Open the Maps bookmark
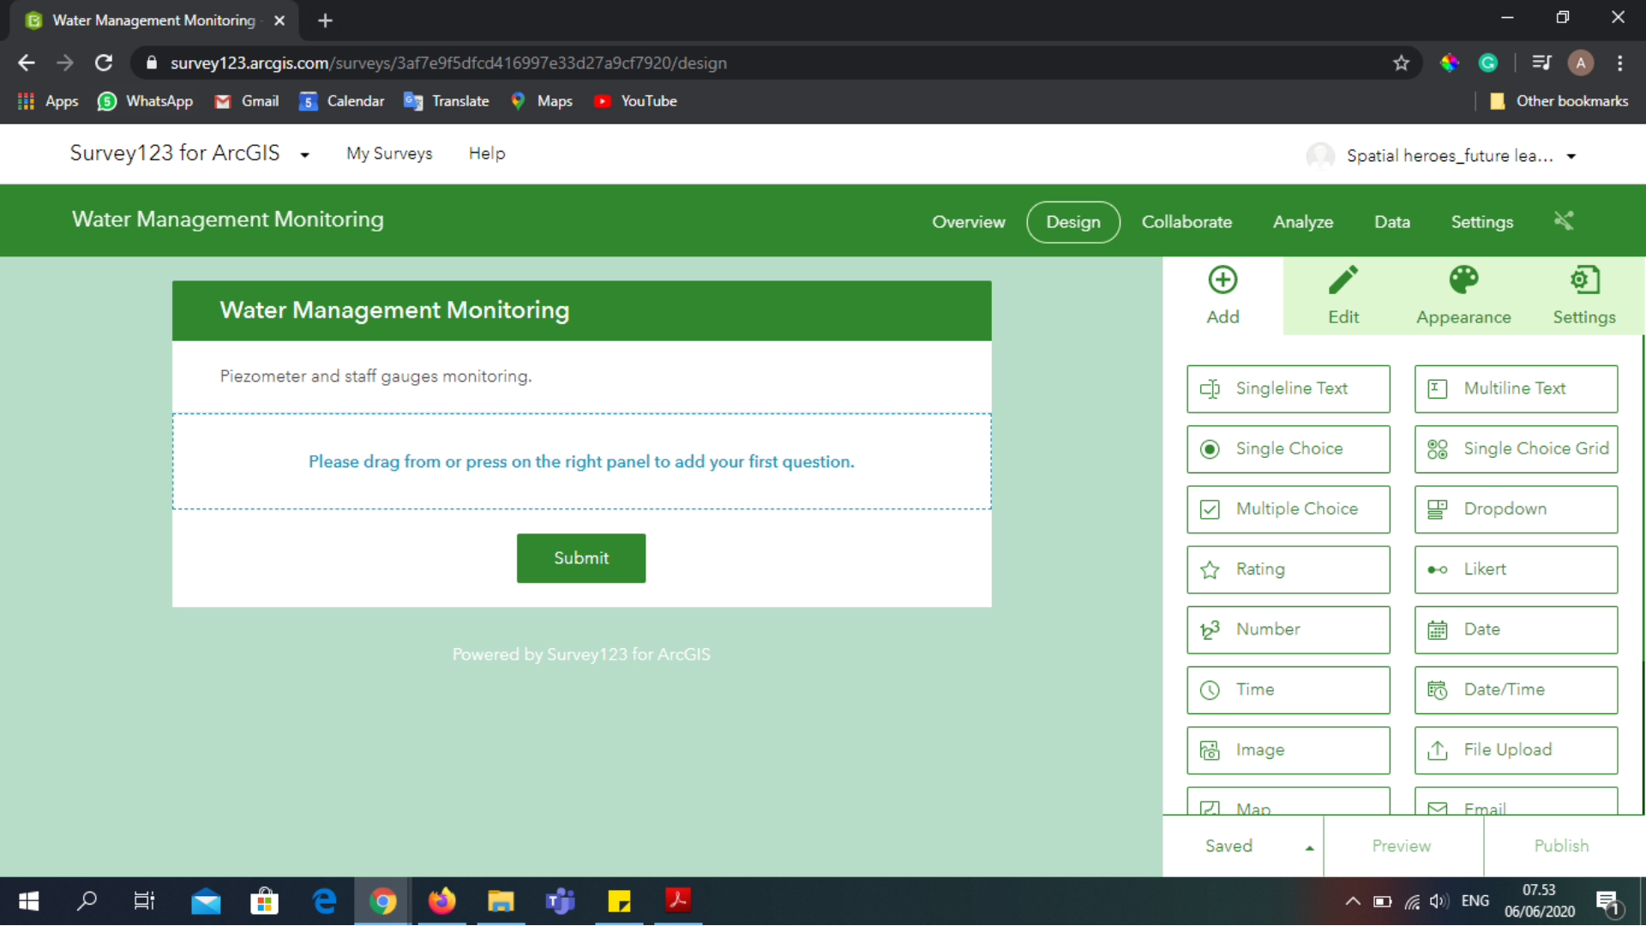This screenshot has height=926, width=1646. pos(541,101)
